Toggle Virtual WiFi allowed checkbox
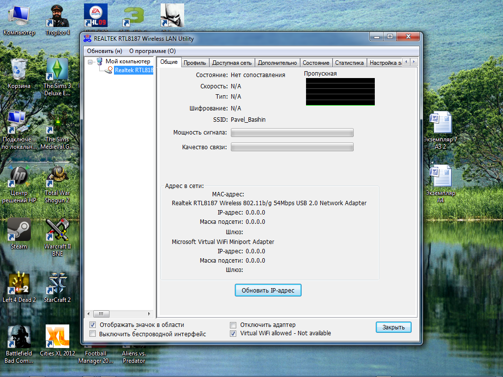This screenshot has width=503, height=377. (x=233, y=333)
